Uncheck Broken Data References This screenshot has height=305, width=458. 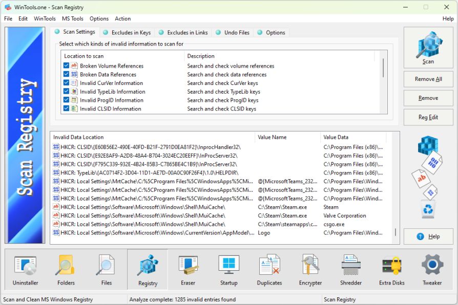pyautogui.click(x=66, y=74)
